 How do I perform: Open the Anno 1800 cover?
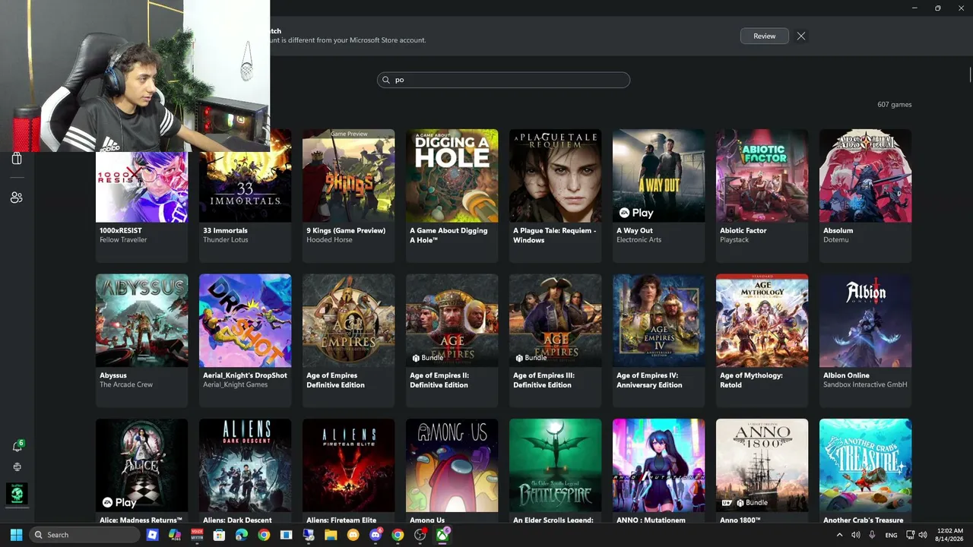762,466
